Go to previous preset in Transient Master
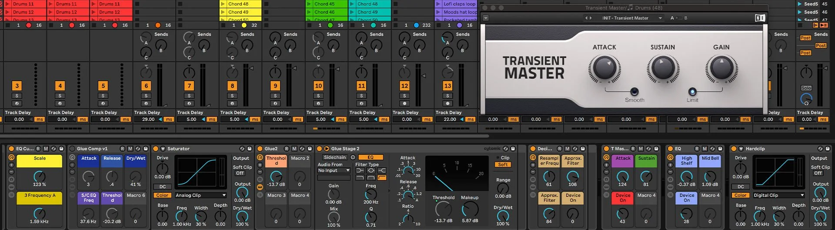 click(x=586, y=18)
